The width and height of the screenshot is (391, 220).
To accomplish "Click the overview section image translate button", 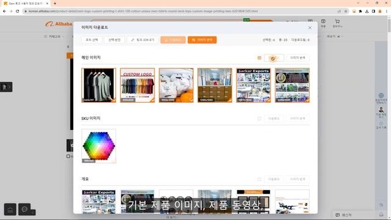I will (x=298, y=179).
